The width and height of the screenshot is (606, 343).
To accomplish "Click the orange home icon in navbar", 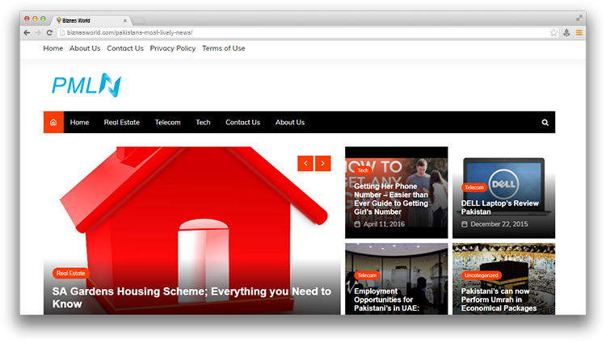I will point(53,123).
